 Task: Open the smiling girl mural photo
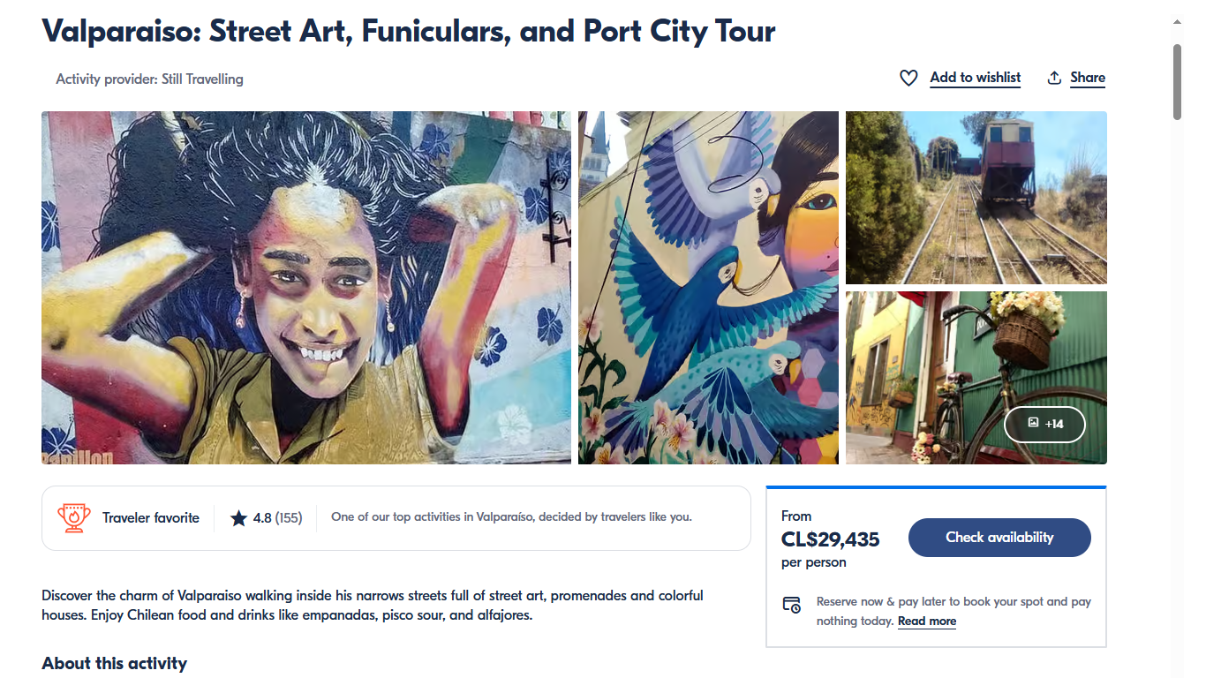click(x=305, y=288)
